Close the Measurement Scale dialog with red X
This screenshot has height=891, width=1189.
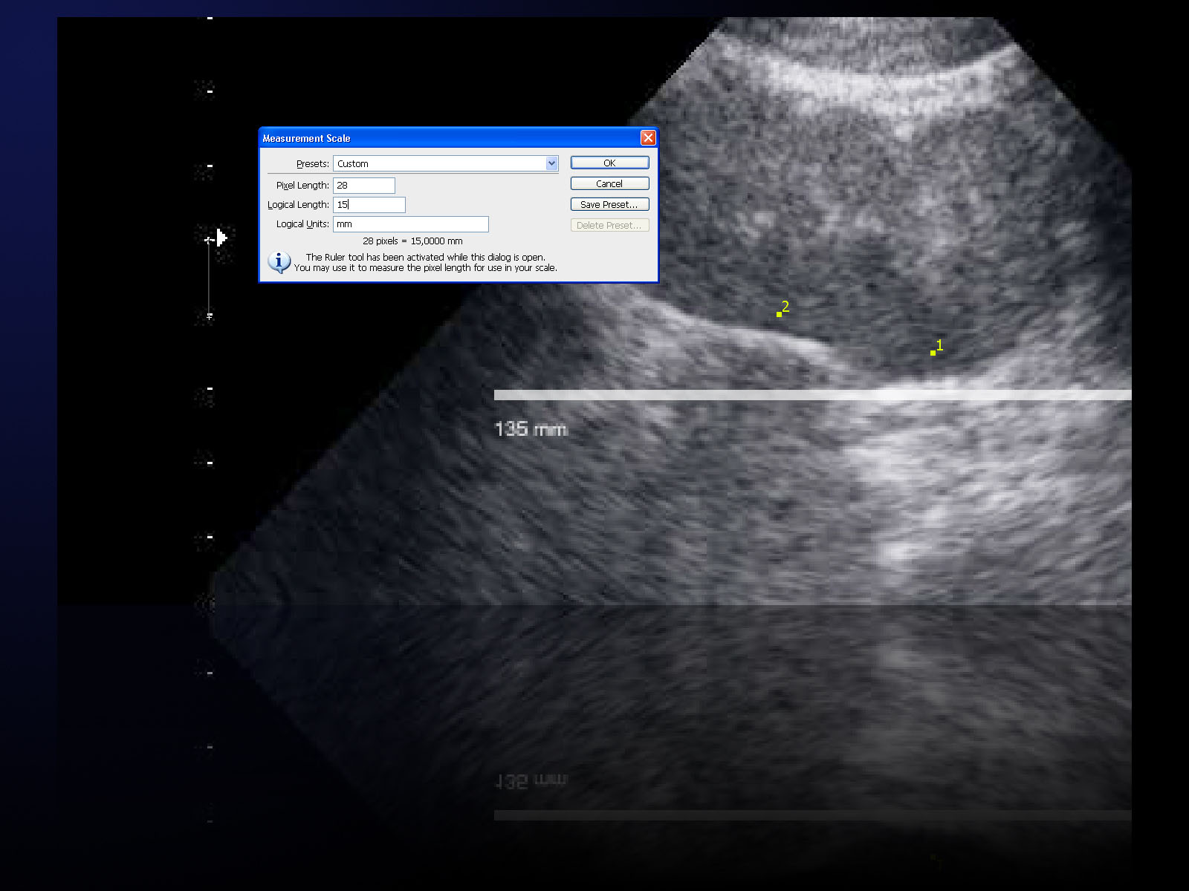pyautogui.click(x=648, y=138)
